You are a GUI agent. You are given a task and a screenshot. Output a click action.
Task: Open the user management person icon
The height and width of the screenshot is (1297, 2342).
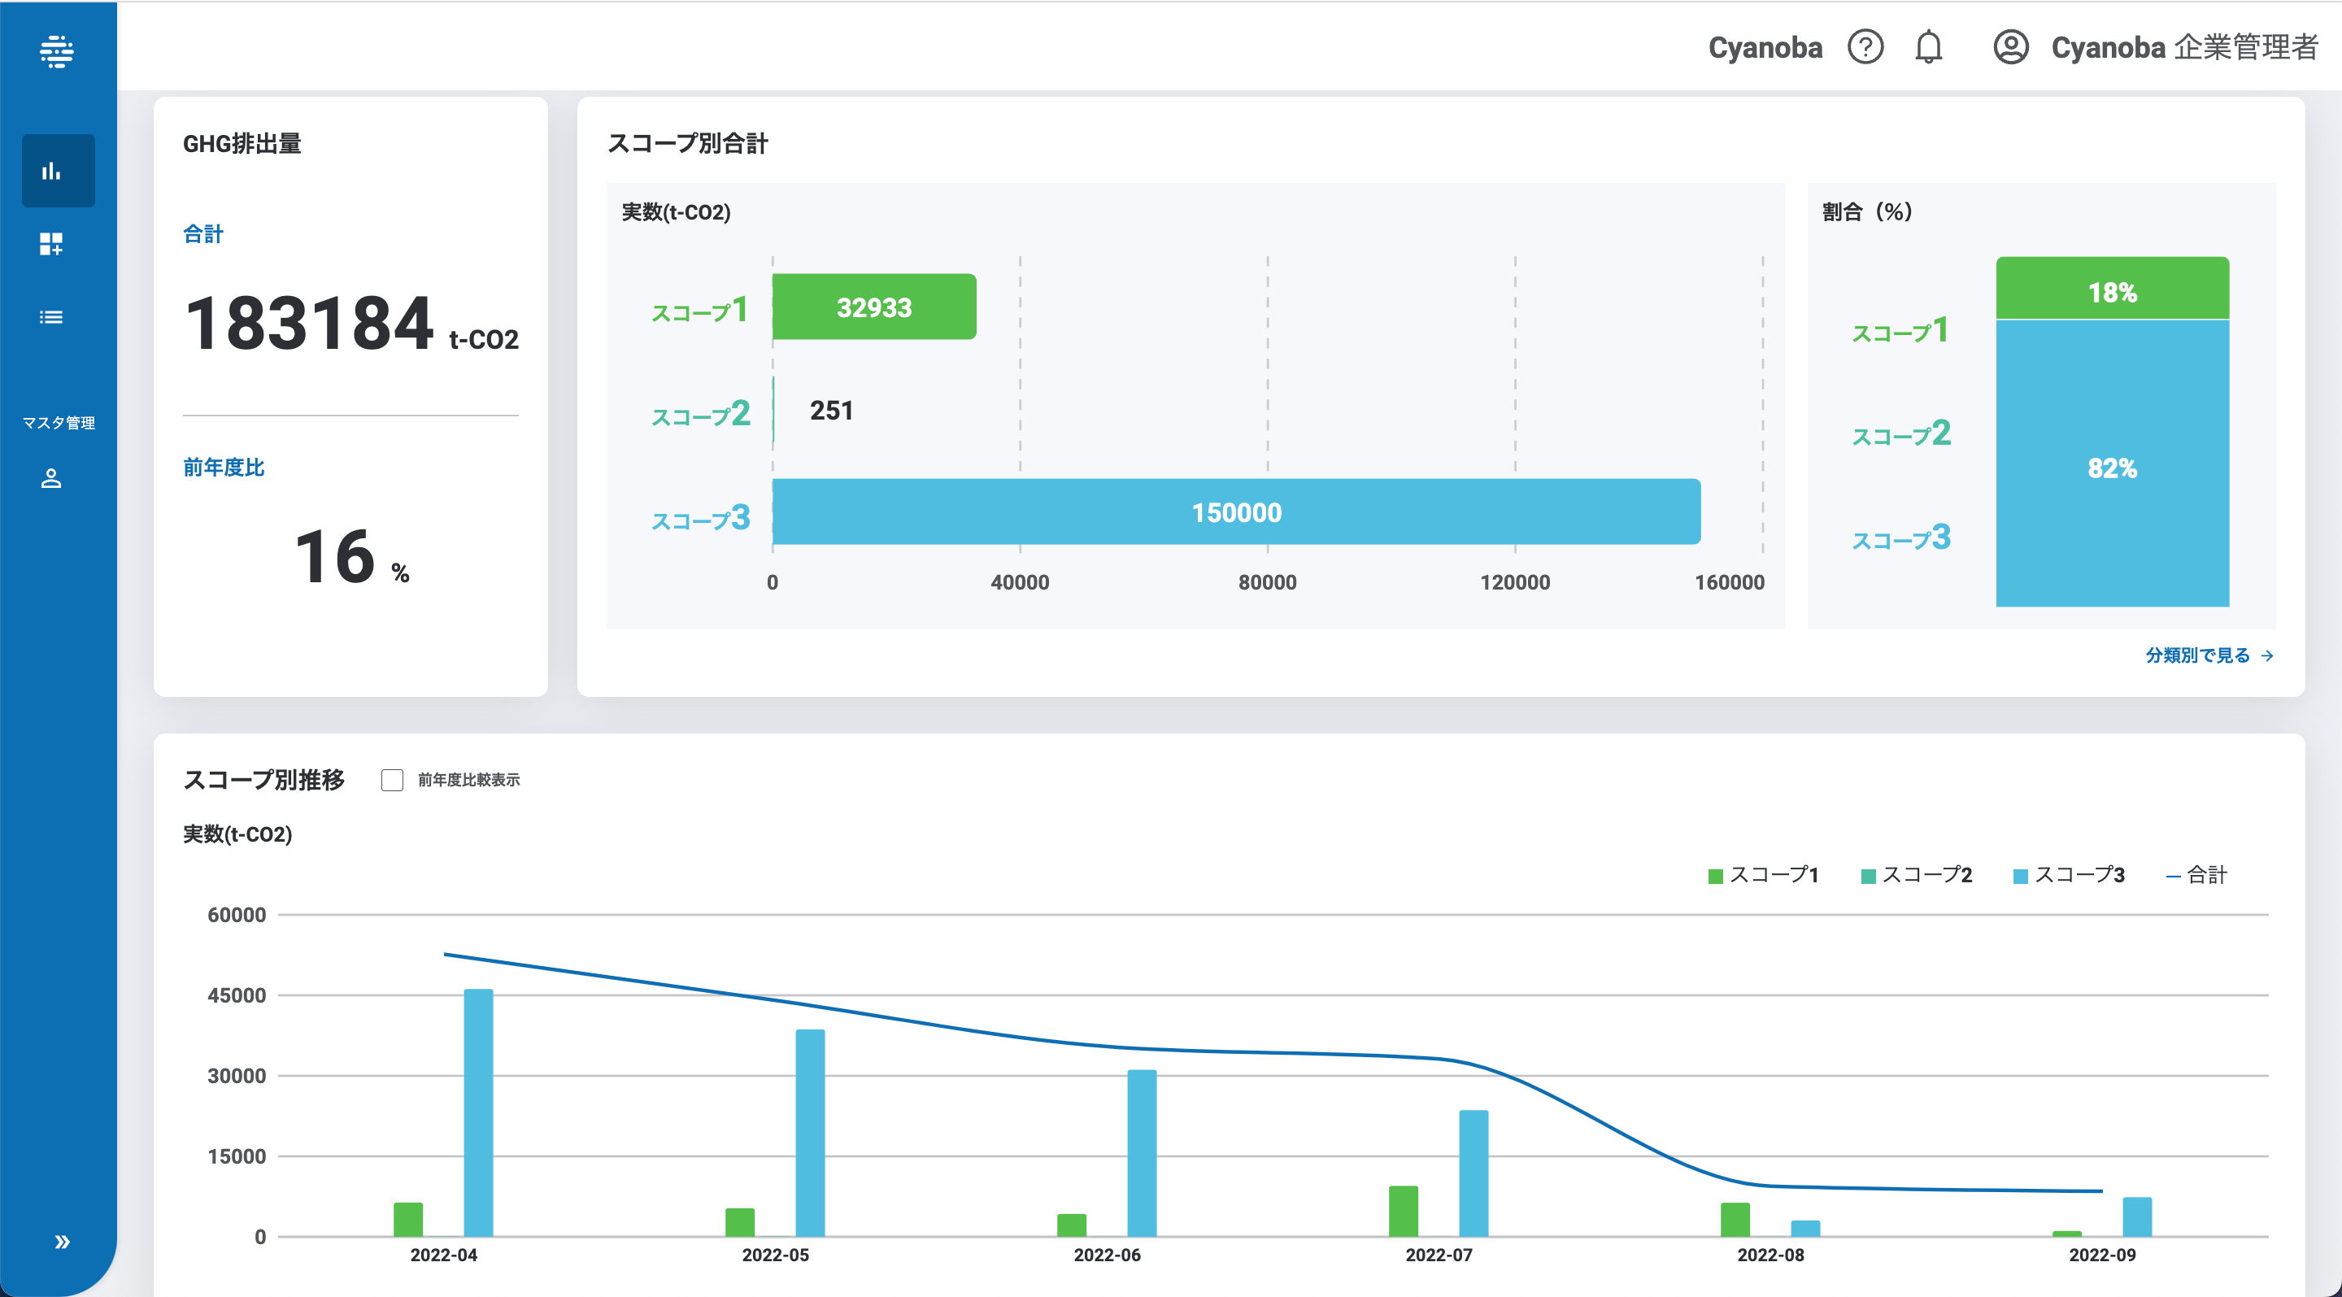(x=52, y=479)
